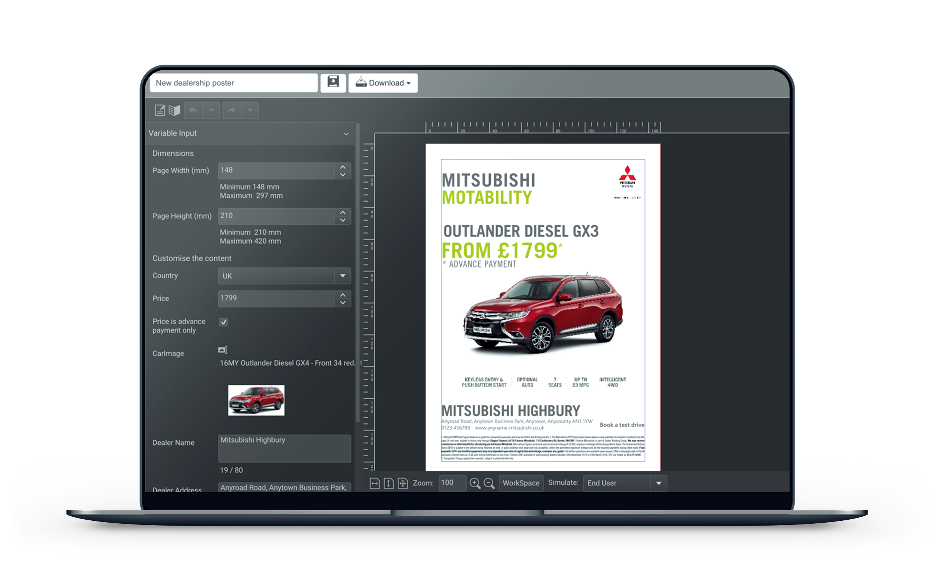
Task: Click the WorkSpace button
Action: (x=521, y=483)
